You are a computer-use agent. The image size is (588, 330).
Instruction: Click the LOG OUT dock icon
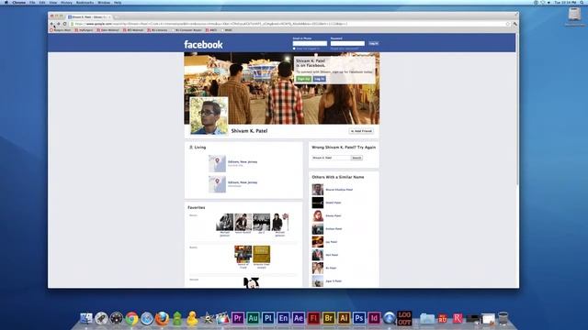(x=404, y=318)
